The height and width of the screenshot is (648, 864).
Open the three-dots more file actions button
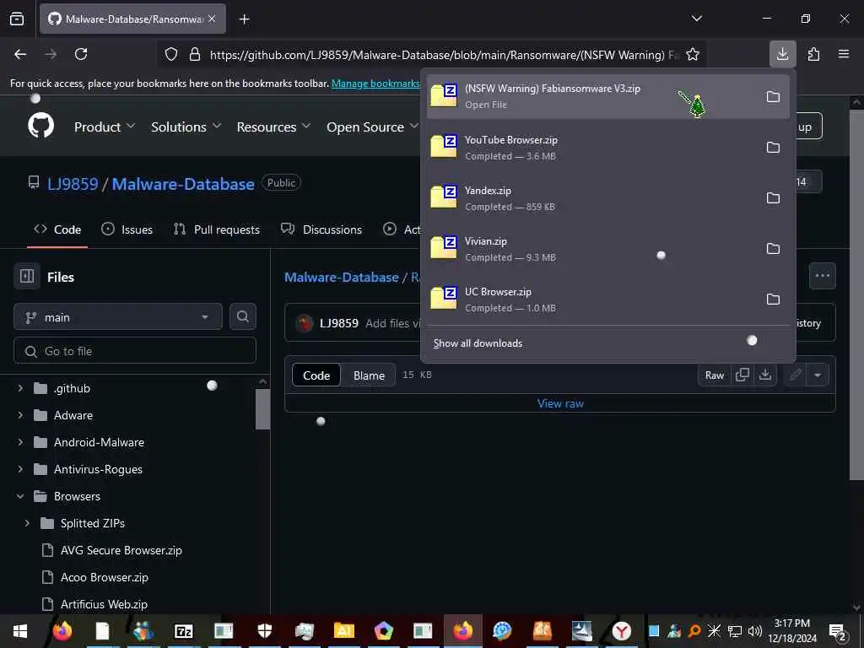(822, 276)
